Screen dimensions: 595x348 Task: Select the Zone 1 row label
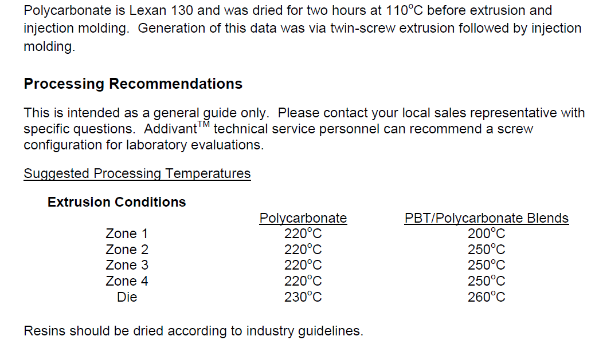127,234
